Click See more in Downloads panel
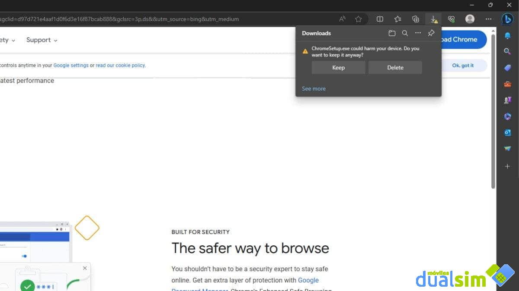Image resolution: width=519 pixels, height=291 pixels. pyautogui.click(x=314, y=88)
